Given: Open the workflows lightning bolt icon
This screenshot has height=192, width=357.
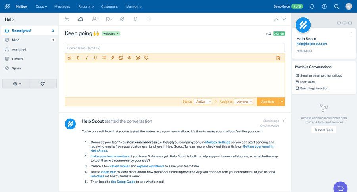Looking at the screenshot, I should [136, 19].
